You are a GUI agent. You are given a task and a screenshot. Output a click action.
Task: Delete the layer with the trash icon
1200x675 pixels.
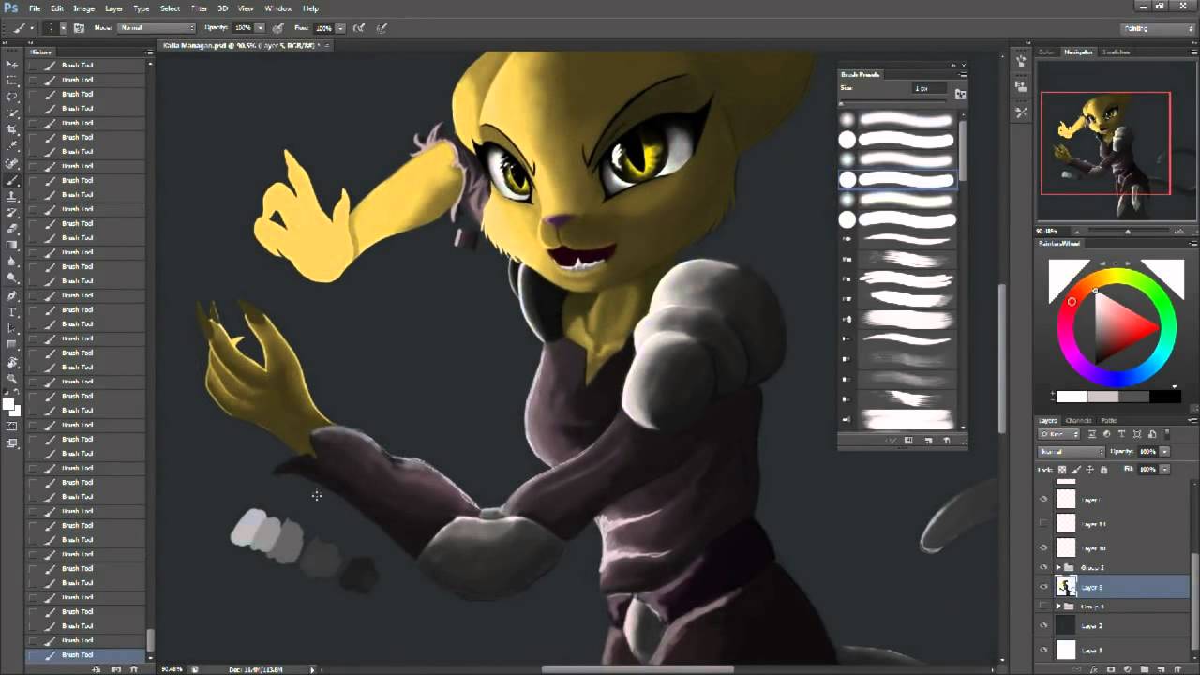(x=1177, y=669)
